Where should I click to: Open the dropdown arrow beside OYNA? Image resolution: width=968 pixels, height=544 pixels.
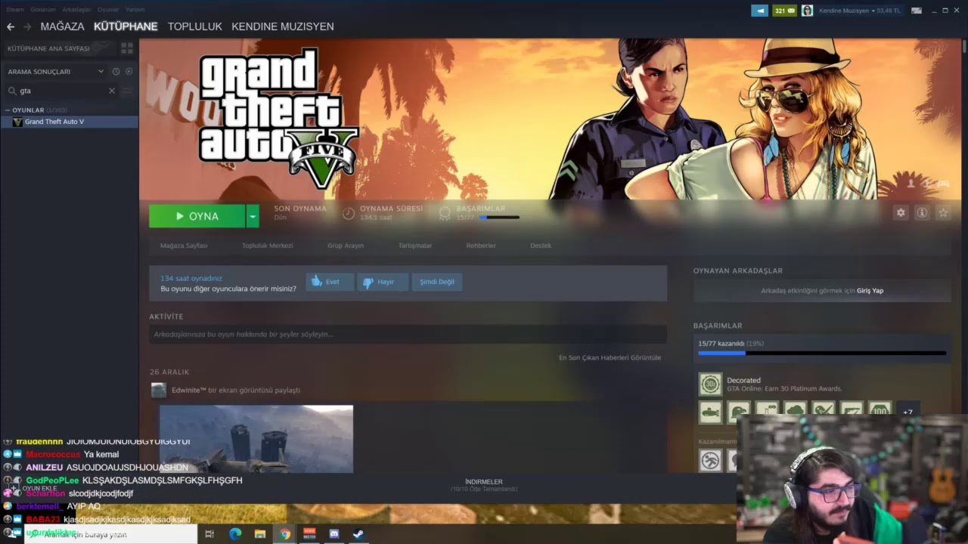(x=253, y=216)
